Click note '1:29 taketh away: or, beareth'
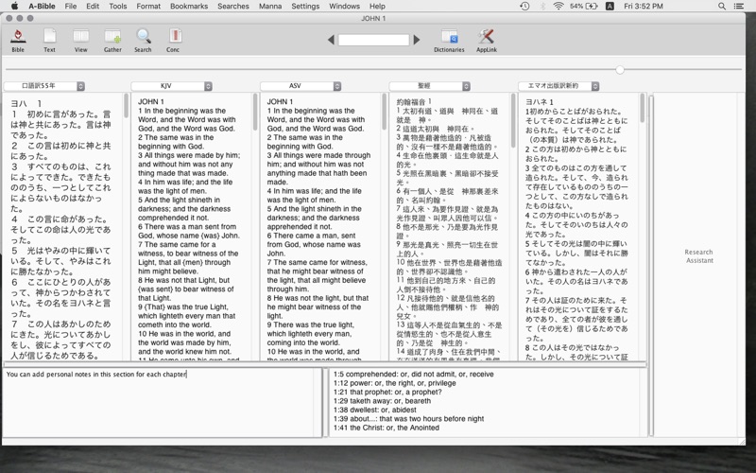This screenshot has width=756, height=473. tap(382, 401)
